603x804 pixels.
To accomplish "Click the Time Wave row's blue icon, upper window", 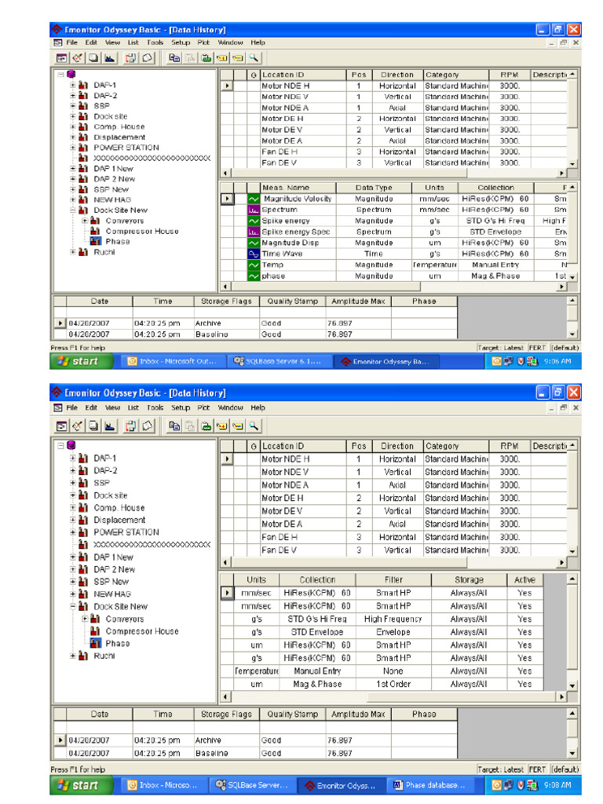I will [x=254, y=254].
